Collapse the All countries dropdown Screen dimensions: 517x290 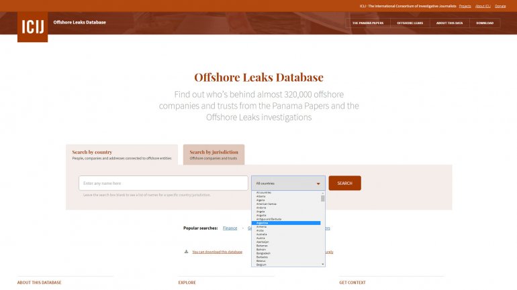(288, 183)
